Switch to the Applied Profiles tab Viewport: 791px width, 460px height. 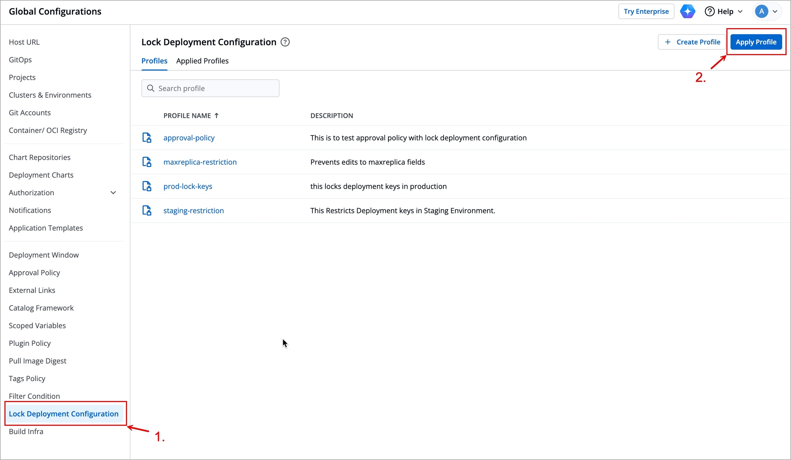pyautogui.click(x=202, y=61)
